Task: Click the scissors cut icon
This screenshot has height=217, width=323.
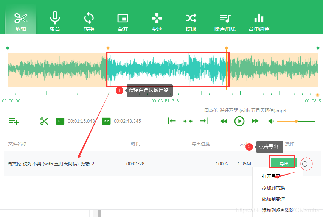Action: [x=44, y=121]
